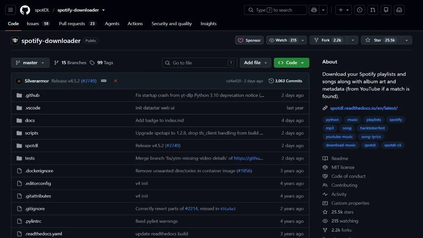The width and height of the screenshot is (423, 238).
Task: Open Copilot chat icon
Action: point(314,10)
